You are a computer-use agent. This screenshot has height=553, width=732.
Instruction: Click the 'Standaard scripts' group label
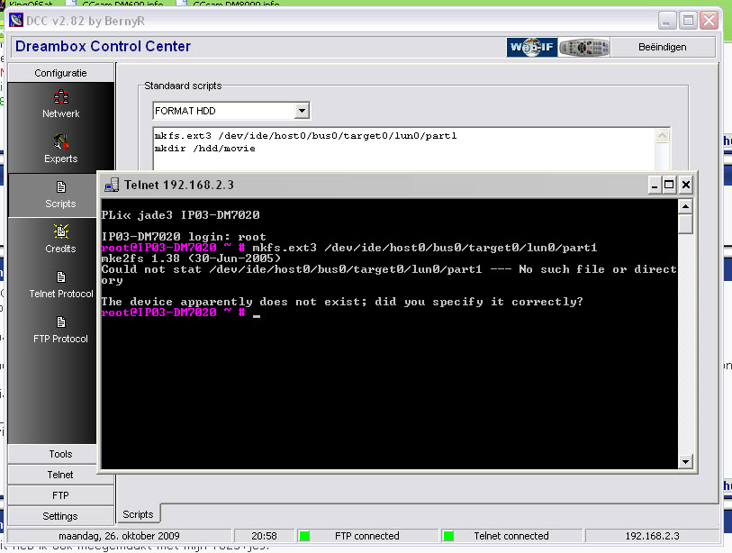(x=183, y=86)
